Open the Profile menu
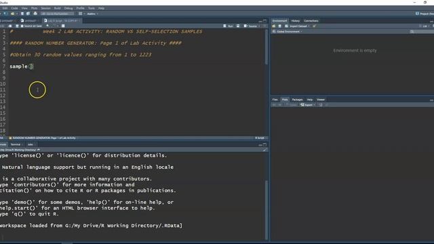The height and width of the screenshot is (244, 434). 80,8
